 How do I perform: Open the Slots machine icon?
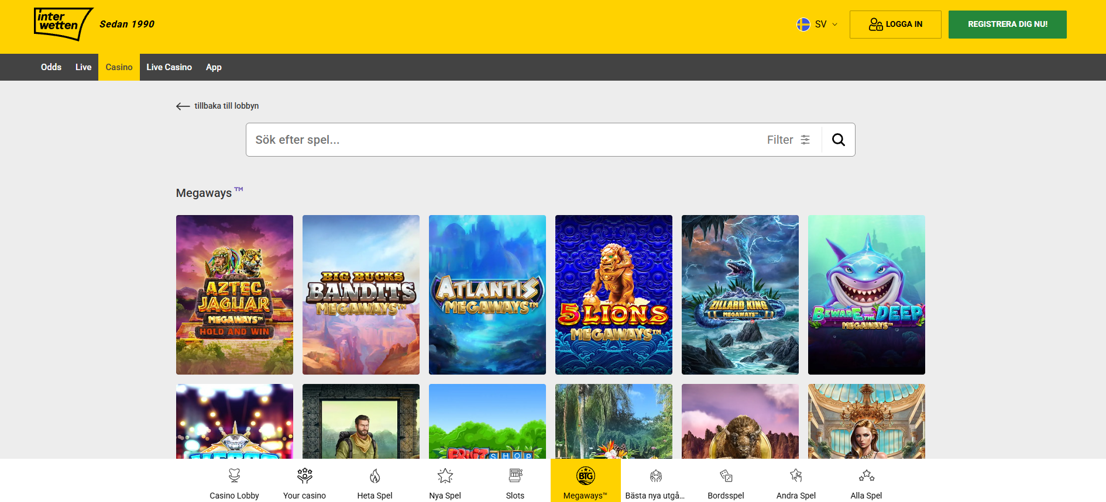click(515, 476)
